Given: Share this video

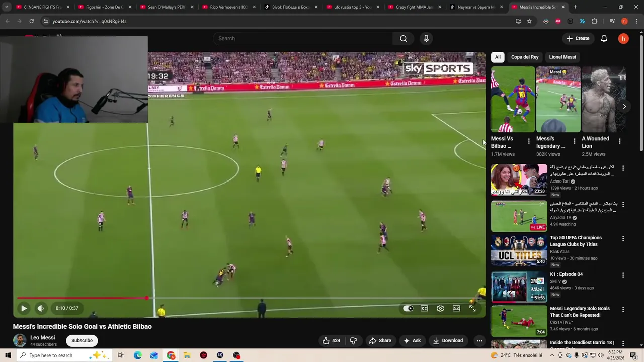Looking at the screenshot, I should coord(380,340).
